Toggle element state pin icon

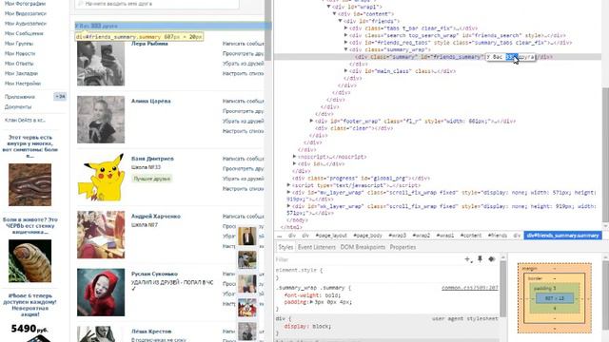pyautogui.click(x=480, y=259)
